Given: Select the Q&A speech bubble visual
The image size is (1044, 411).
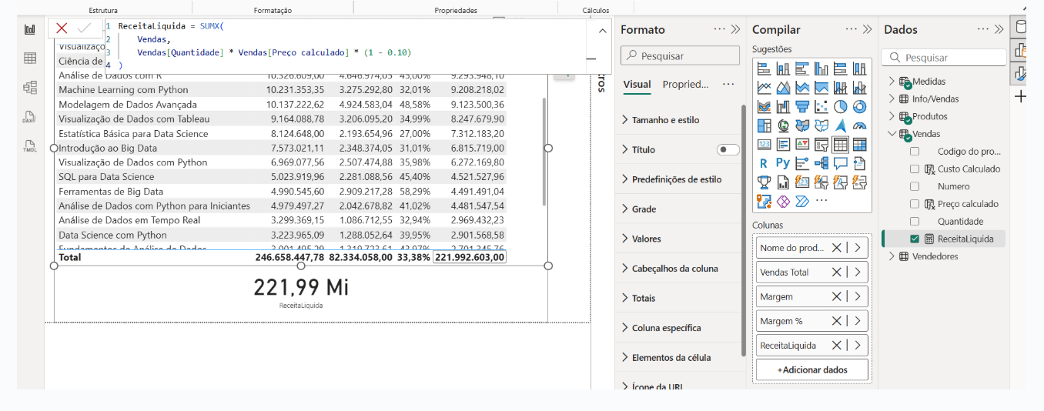Looking at the screenshot, I should [x=840, y=163].
